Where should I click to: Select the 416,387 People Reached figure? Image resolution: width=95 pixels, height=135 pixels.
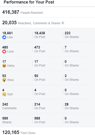tap(11, 12)
